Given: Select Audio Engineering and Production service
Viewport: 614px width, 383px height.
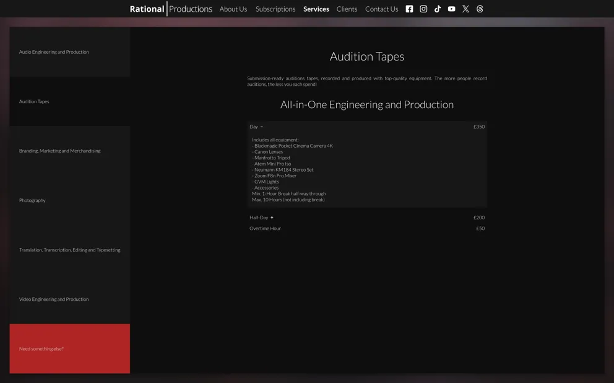Looking at the screenshot, I should 69,52.
